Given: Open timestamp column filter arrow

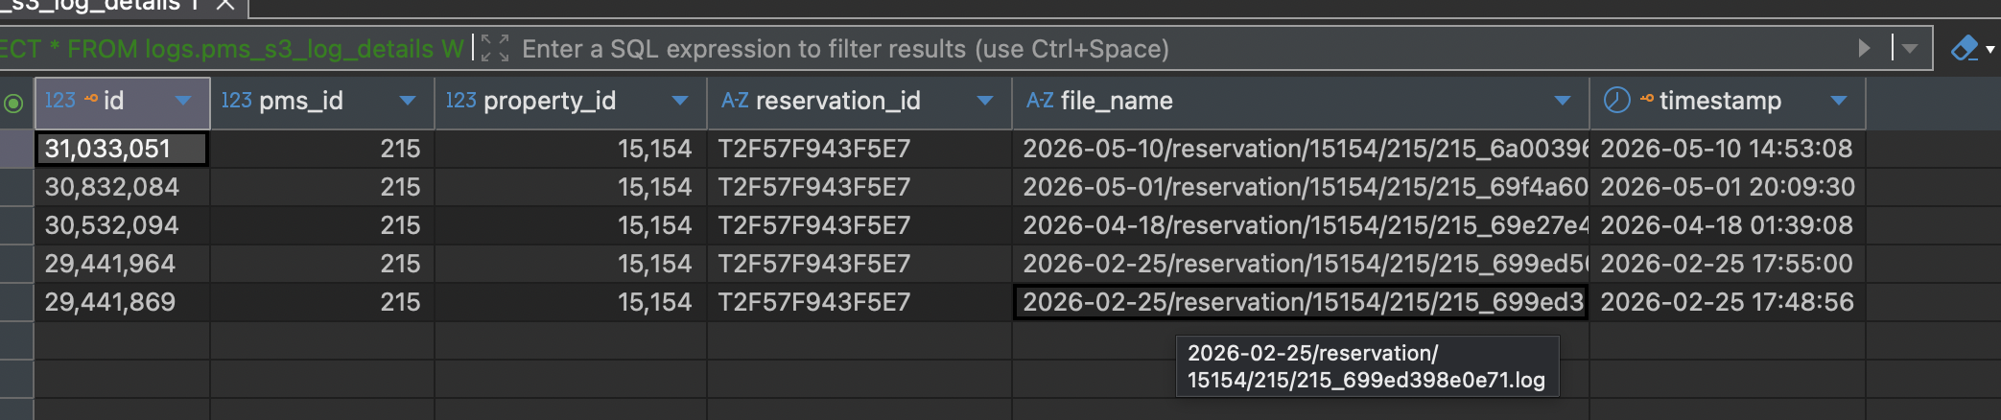Looking at the screenshot, I should 1839,101.
